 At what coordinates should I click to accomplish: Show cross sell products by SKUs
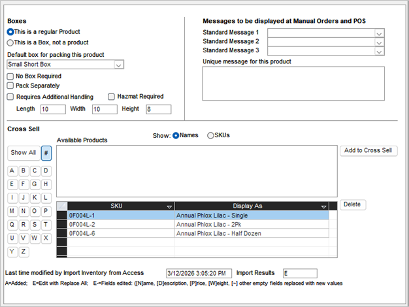coord(210,135)
